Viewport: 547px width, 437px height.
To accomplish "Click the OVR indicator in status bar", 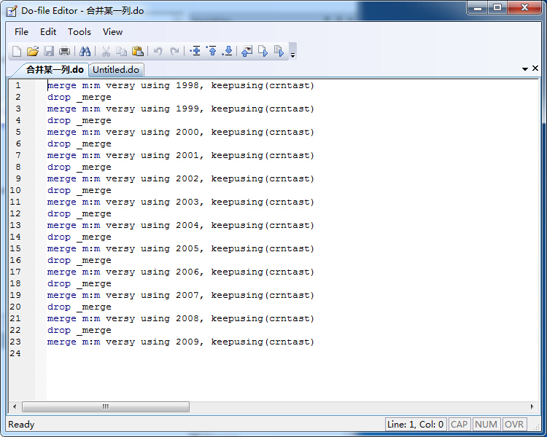I will point(514,424).
